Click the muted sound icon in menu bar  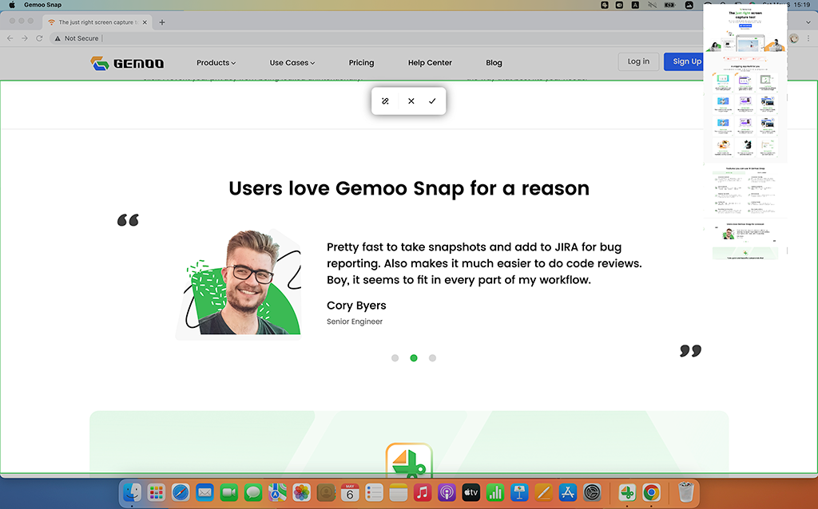[652, 5]
